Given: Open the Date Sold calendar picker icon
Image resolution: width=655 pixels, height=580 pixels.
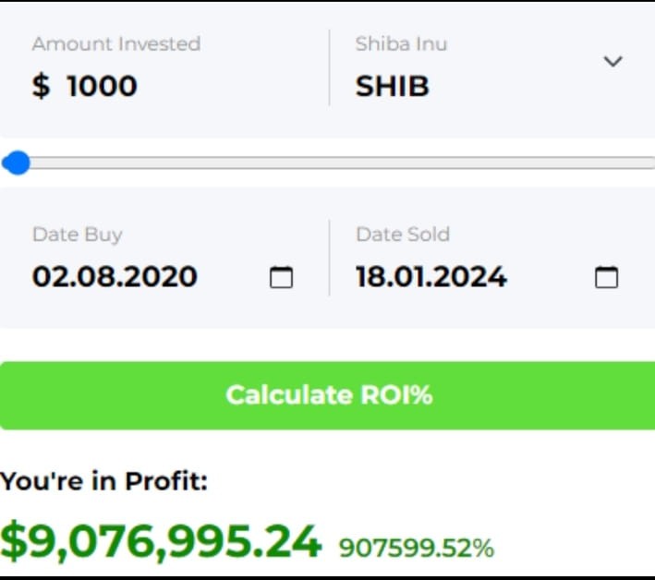Looking at the screenshot, I should coord(606,277).
